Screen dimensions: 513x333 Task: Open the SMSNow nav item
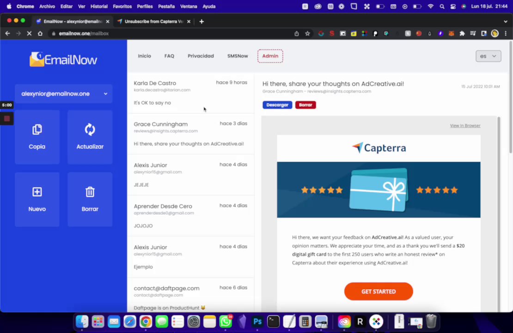238,56
